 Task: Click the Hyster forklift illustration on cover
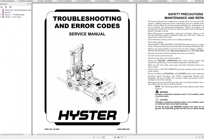tap(87, 74)
